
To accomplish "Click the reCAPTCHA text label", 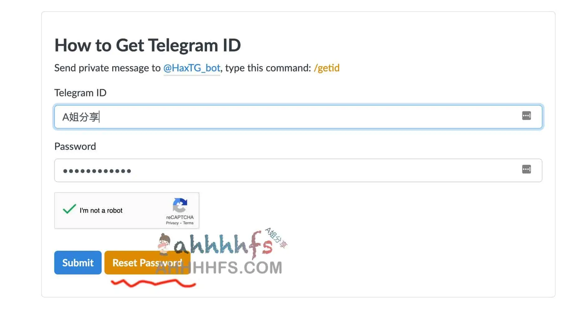I will pyautogui.click(x=180, y=217).
